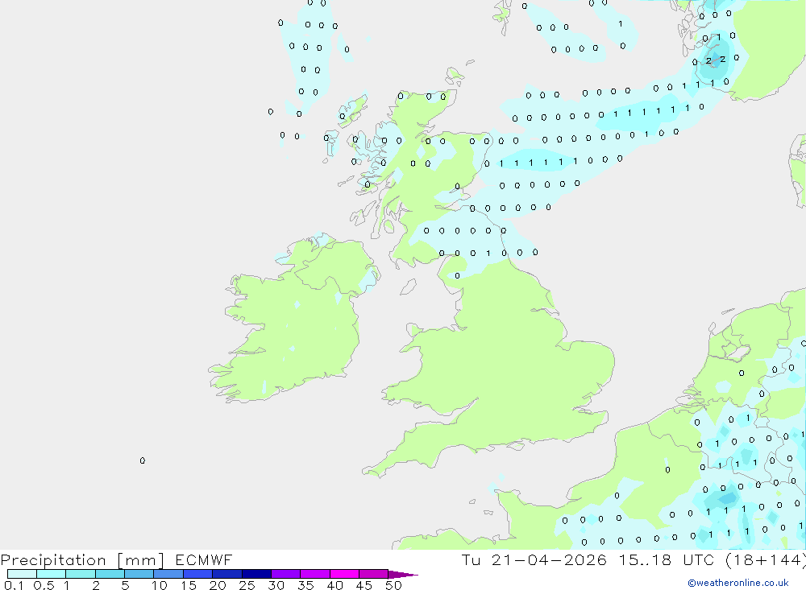
Task: Click the legend label "30"
Action: point(276,585)
